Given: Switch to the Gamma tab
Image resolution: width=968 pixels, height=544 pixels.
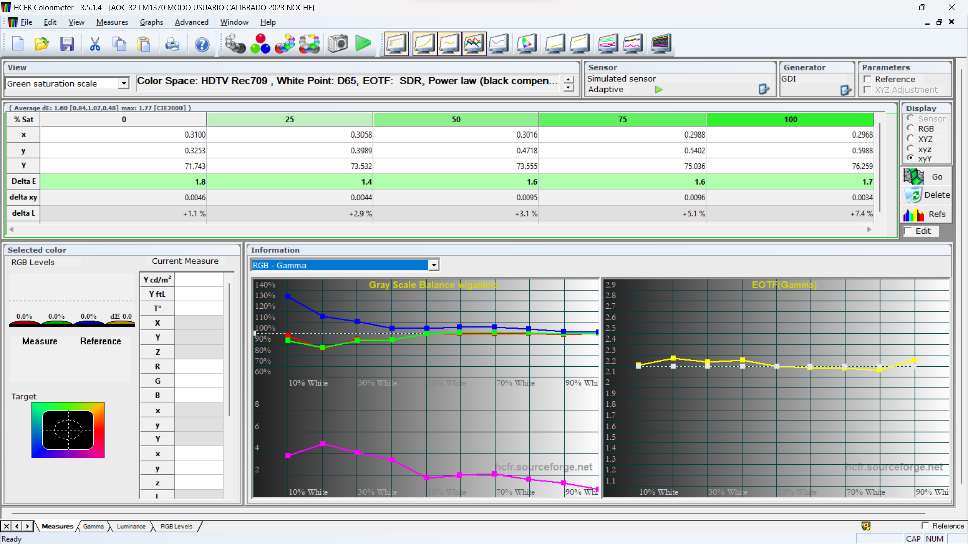Looking at the screenshot, I should pyautogui.click(x=93, y=526).
